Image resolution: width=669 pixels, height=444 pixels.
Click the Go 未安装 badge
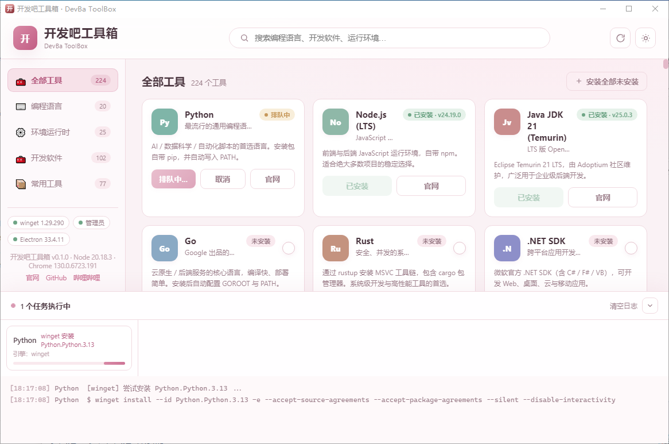[x=260, y=241]
